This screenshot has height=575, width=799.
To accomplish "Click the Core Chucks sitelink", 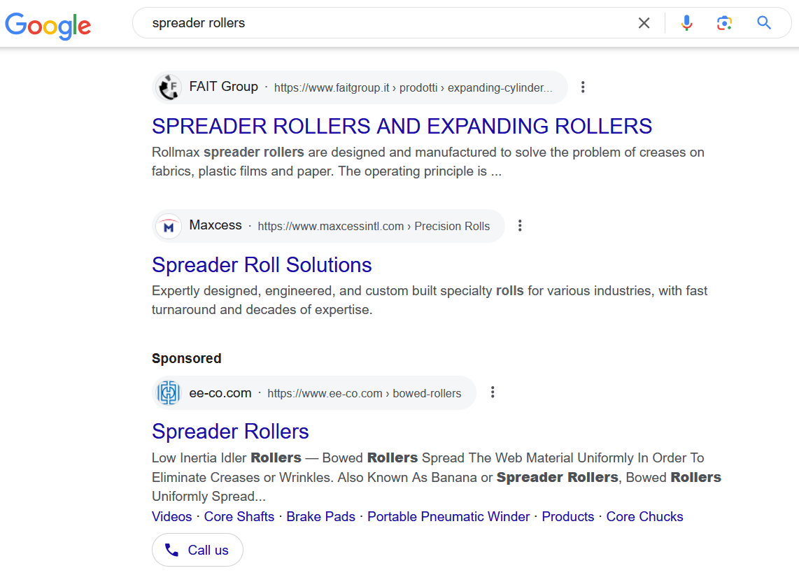I will click(644, 516).
